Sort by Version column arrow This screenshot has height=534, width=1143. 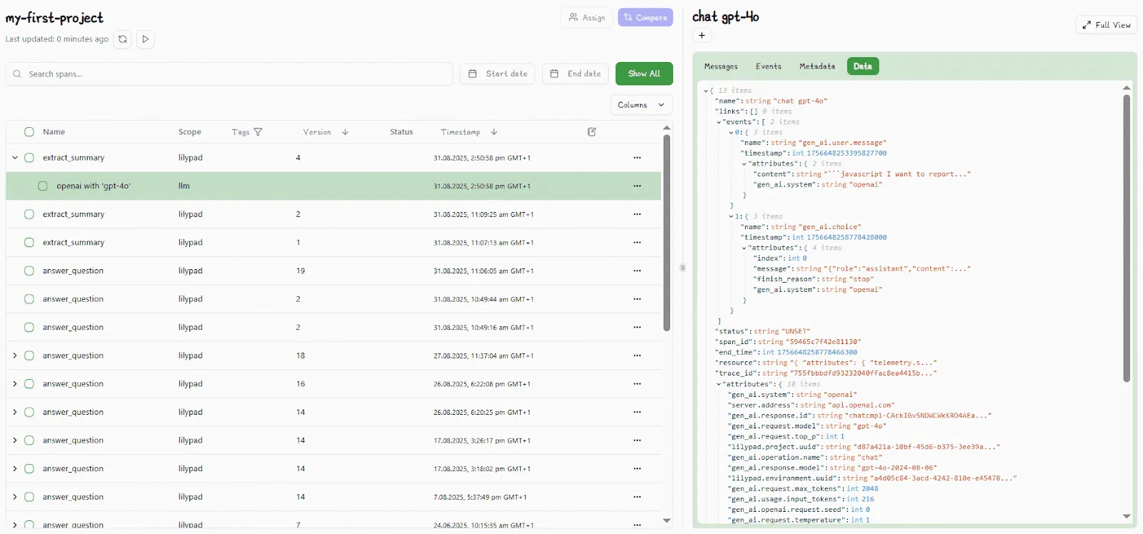[345, 132]
